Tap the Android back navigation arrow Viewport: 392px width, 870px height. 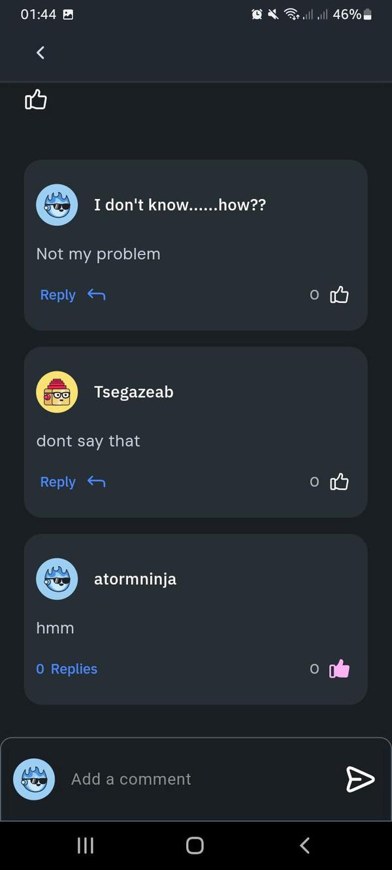tap(304, 845)
